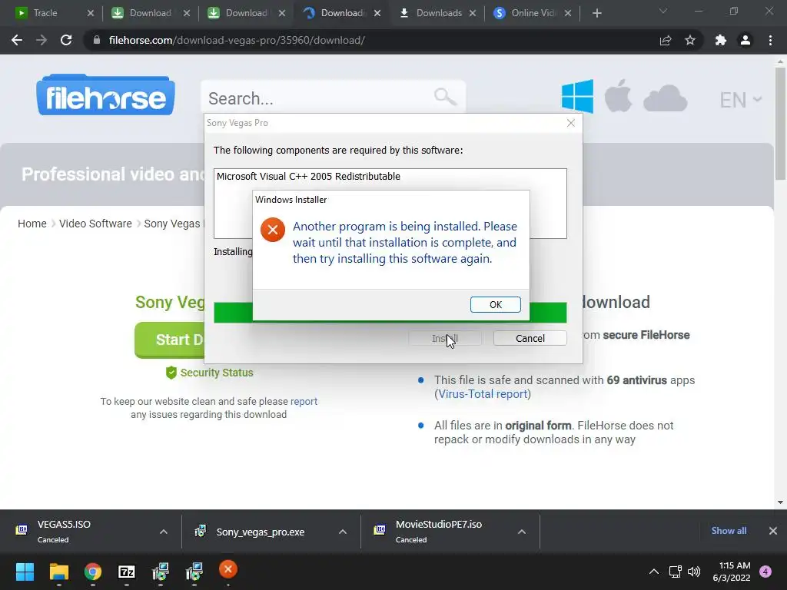
Task: Open the clock and date display
Action: [x=732, y=572]
